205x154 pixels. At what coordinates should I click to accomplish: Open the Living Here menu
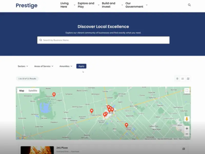click(65, 5)
